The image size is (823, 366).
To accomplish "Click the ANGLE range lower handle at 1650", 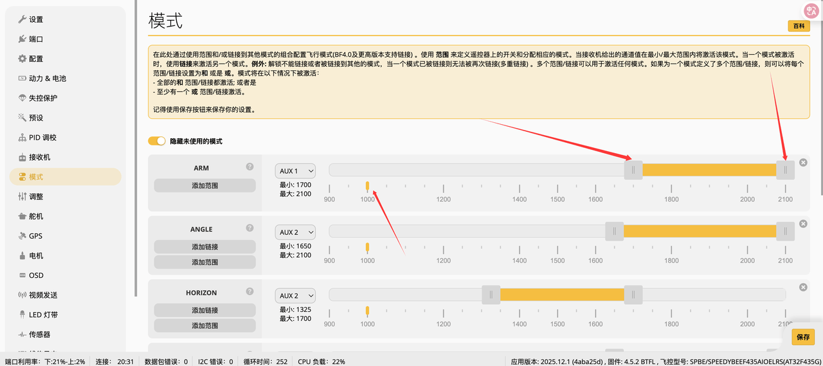I will pyautogui.click(x=615, y=231).
